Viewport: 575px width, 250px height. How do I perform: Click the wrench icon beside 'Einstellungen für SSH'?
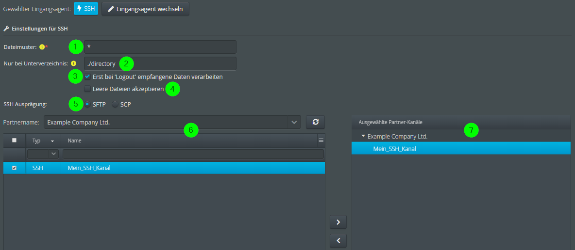point(6,28)
